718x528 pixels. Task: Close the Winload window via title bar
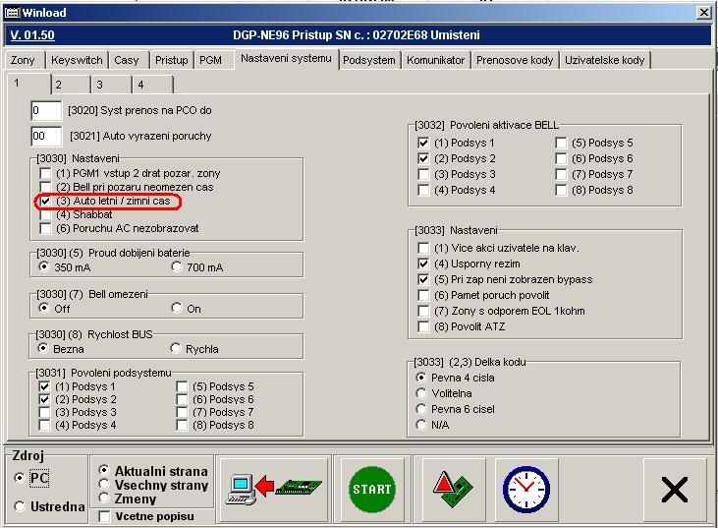pyautogui.click(x=703, y=12)
